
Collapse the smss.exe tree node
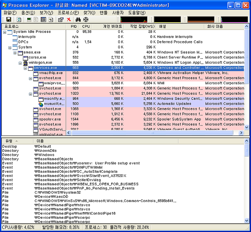pos(15,53)
